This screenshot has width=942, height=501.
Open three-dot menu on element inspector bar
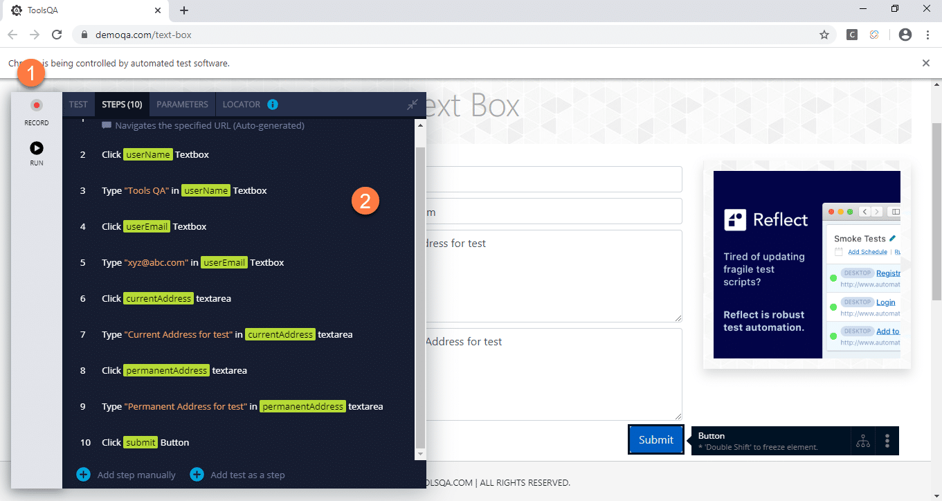pyautogui.click(x=887, y=441)
